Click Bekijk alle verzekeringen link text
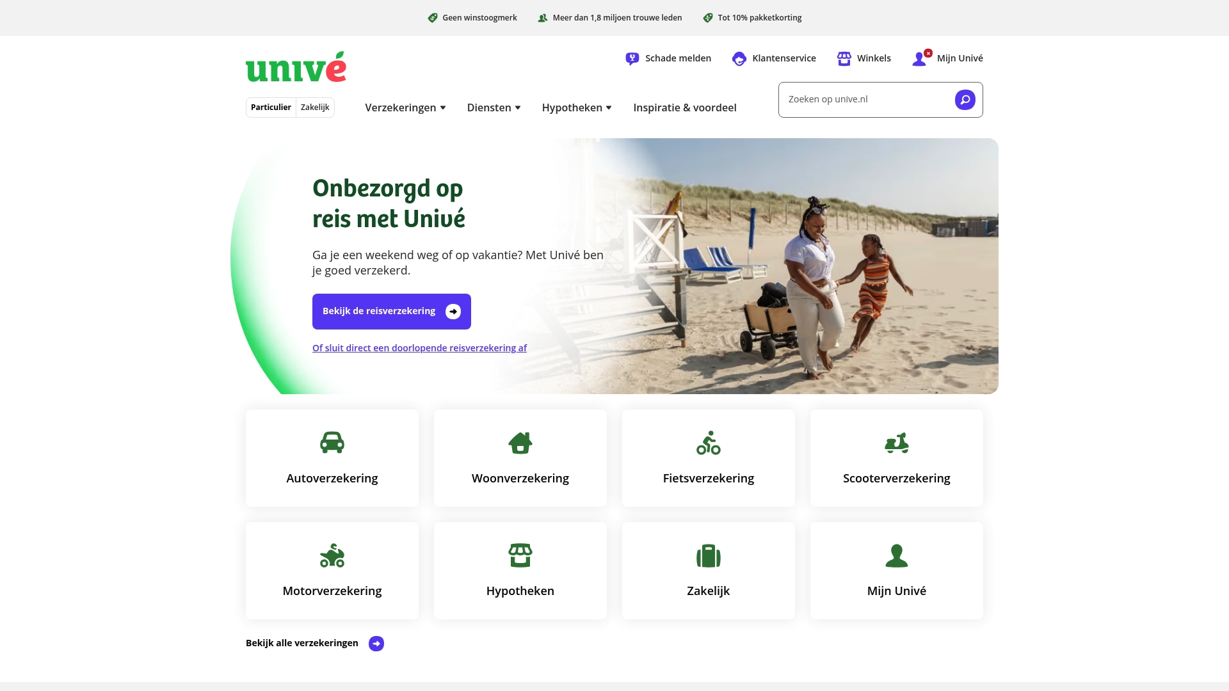This screenshot has width=1229, height=691. tap(302, 643)
